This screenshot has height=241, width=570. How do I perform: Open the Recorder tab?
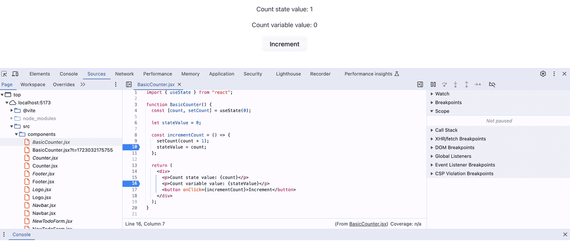320,74
